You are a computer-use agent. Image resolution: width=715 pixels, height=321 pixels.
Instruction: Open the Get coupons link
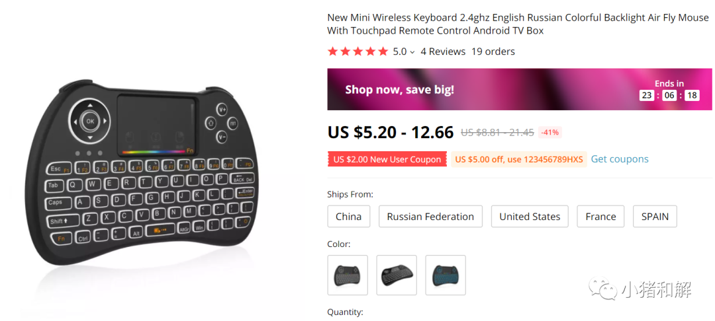coord(619,159)
